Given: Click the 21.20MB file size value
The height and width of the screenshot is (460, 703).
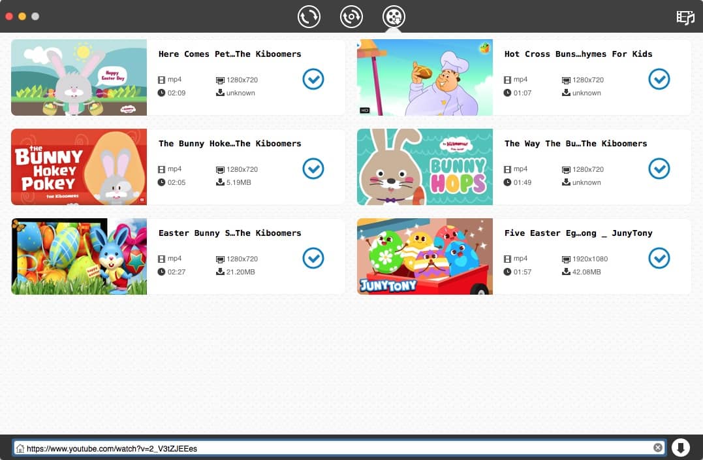Looking at the screenshot, I should click(240, 272).
